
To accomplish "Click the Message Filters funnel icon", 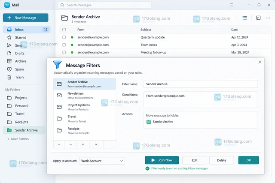I will [57, 65].
